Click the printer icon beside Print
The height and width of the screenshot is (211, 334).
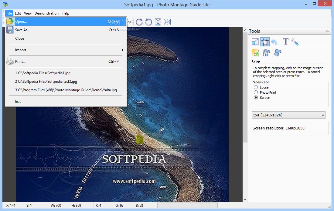[10, 62]
